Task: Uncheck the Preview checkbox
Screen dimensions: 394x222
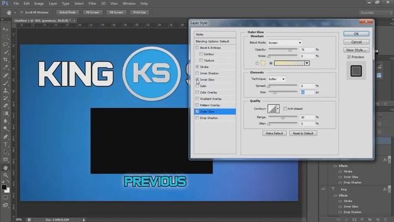Action: click(349, 57)
